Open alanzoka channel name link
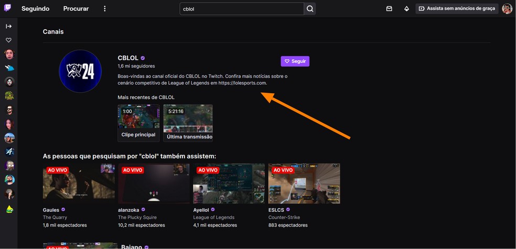Image resolution: width=516 pixels, height=249 pixels. 128,210
